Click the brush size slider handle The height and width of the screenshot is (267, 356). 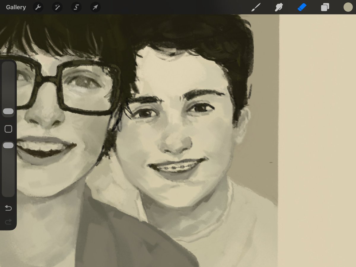tap(8, 112)
